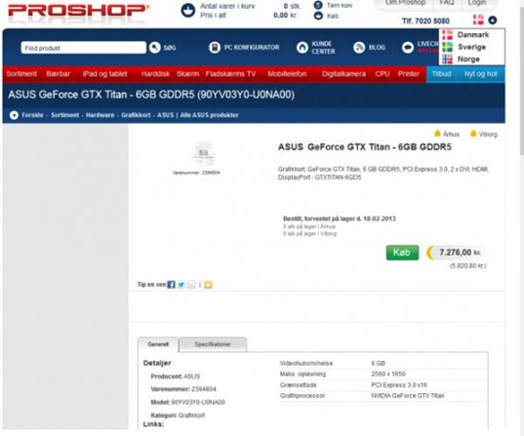Click Varenummer: 2394804 in details
This screenshot has height=436, width=524.
tap(183, 389)
